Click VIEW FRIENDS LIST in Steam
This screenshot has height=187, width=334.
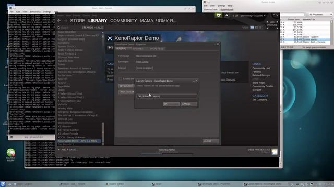click(x=259, y=150)
